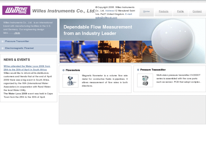Click the pressure transmitter product thumbnail
The image size is (206, 154).
[145, 80]
